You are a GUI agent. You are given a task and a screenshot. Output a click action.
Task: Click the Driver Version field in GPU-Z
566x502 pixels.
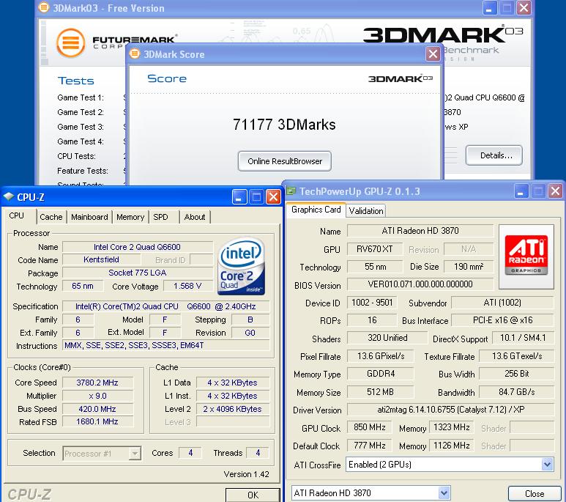pyautogui.click(x=450, y=410)
